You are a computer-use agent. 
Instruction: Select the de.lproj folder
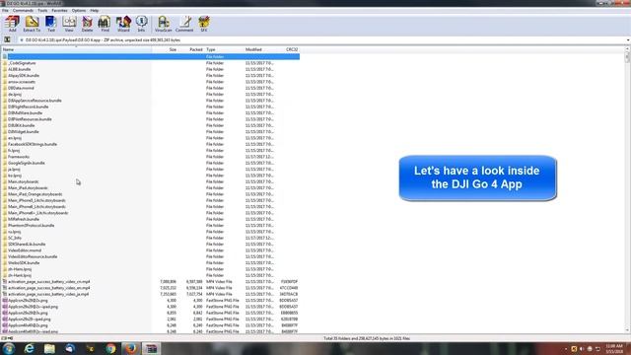pyautogui.click(x=15, y=95)
